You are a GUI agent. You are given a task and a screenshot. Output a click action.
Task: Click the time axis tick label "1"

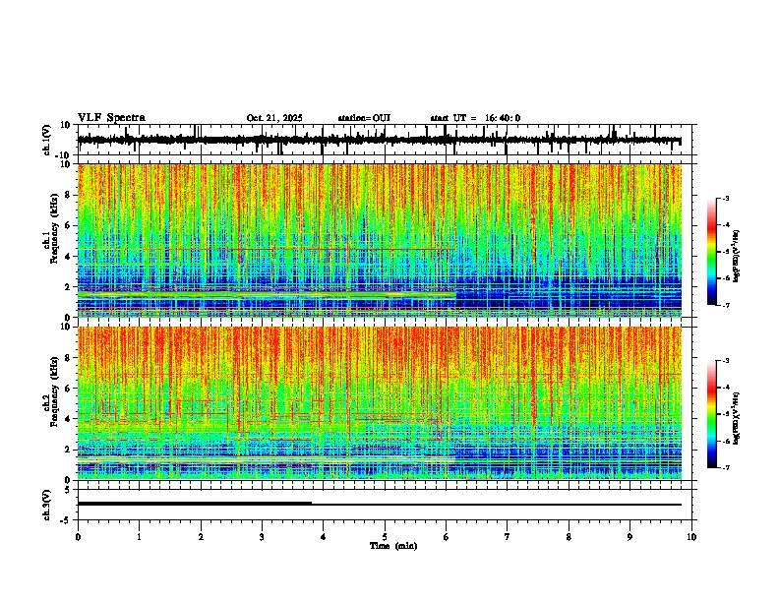tap(139, 537)
